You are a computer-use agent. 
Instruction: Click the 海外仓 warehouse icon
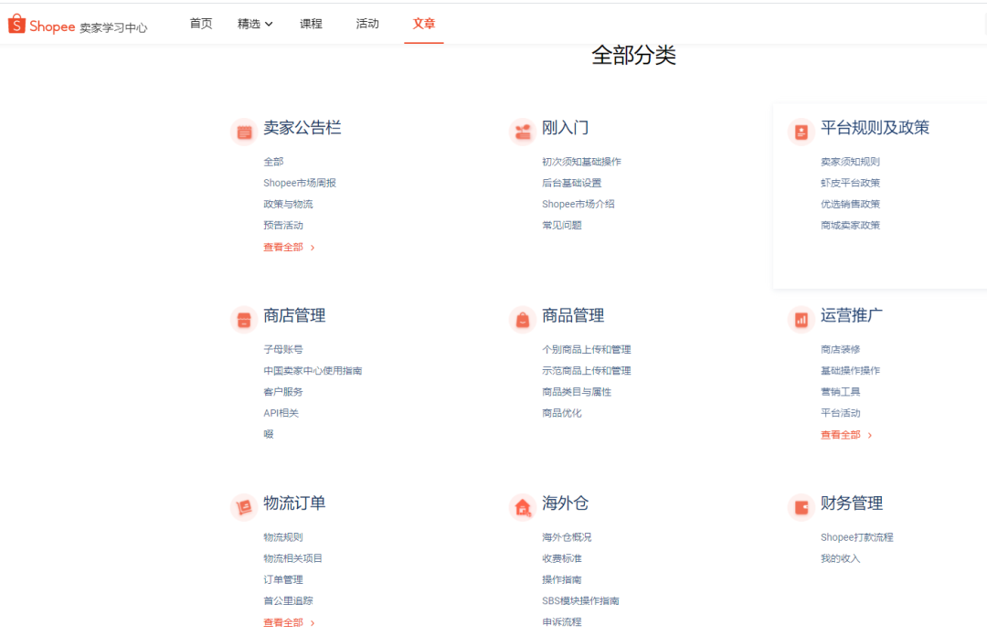click(x=523, y=507)
